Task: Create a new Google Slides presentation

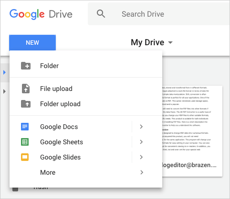Action: pos(71,157)
